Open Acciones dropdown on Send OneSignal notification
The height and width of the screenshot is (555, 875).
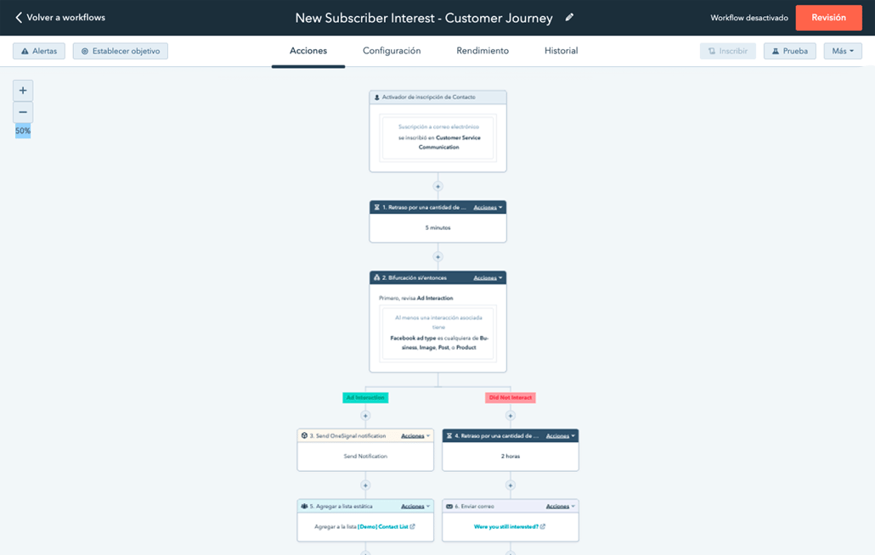(415, 435)
